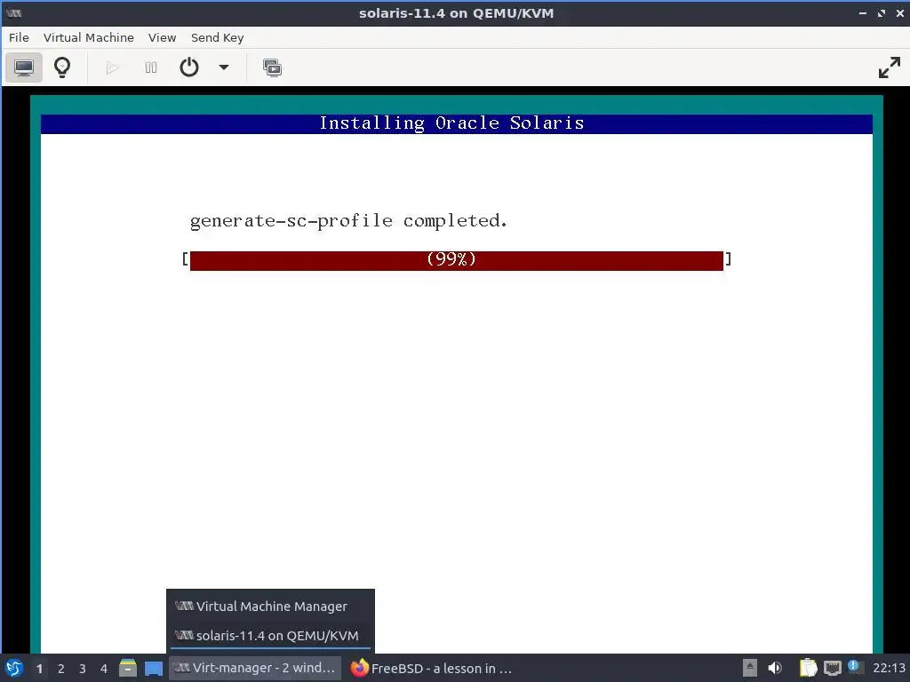Switch to workspace 3

point(83,669)
